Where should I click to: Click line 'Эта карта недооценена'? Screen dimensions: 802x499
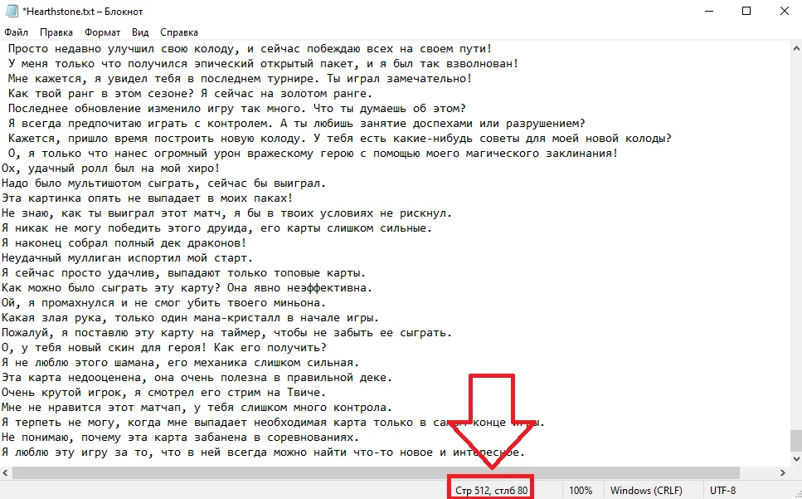[197, 378]
